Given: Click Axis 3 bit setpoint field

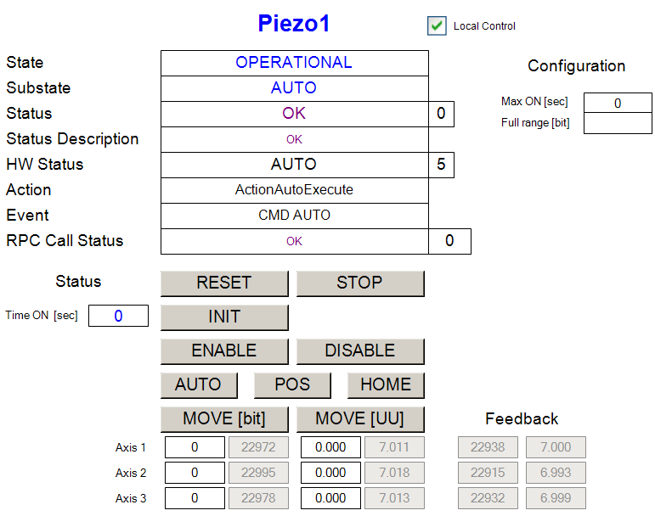Looking at the screenshot, I should click(195, 498).
